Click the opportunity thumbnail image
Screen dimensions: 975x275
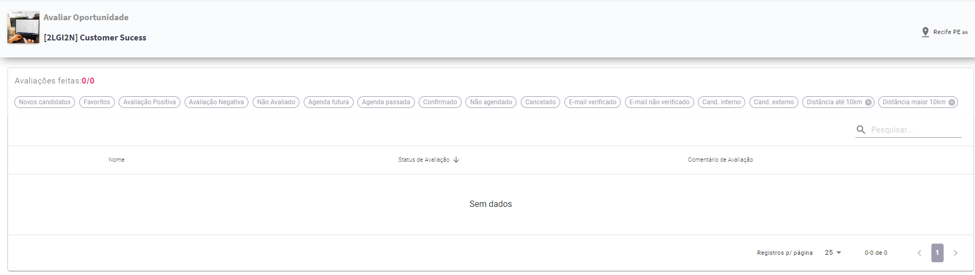23,28
